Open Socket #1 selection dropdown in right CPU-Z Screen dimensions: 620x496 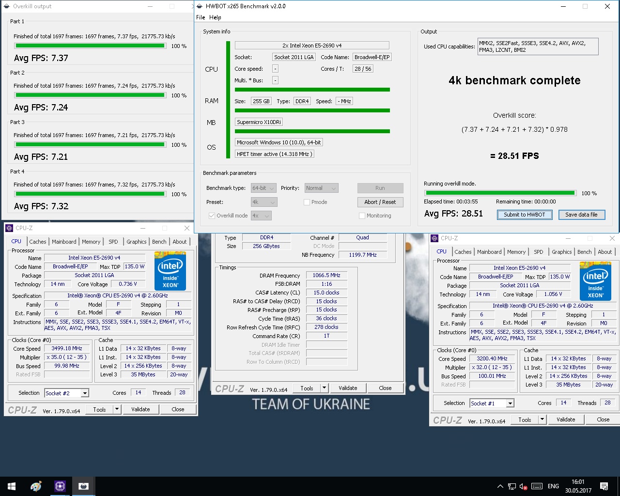[492, 403]
